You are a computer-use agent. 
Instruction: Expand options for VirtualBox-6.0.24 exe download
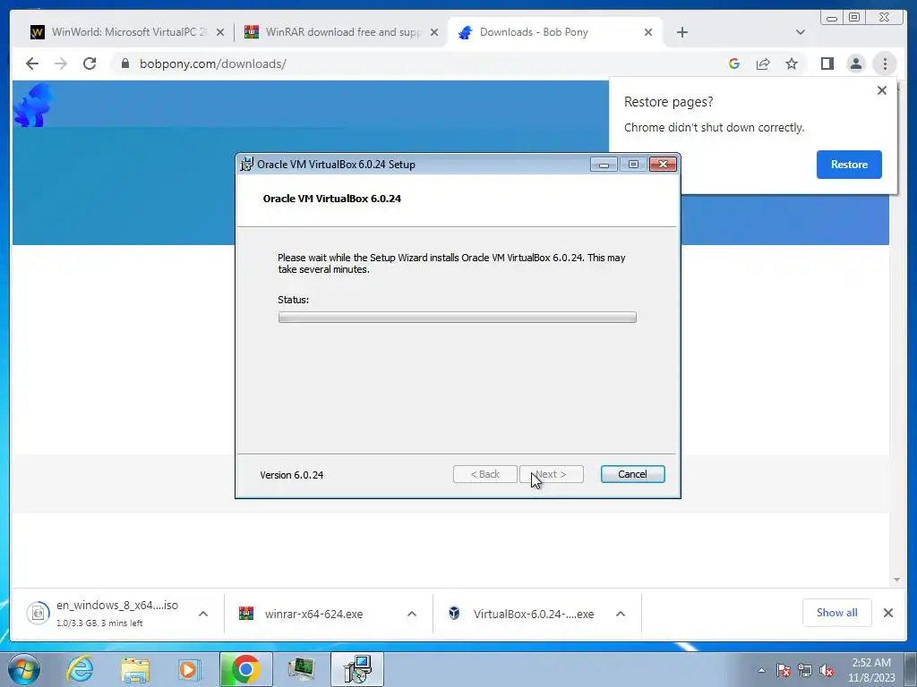[x=621, y=614]
